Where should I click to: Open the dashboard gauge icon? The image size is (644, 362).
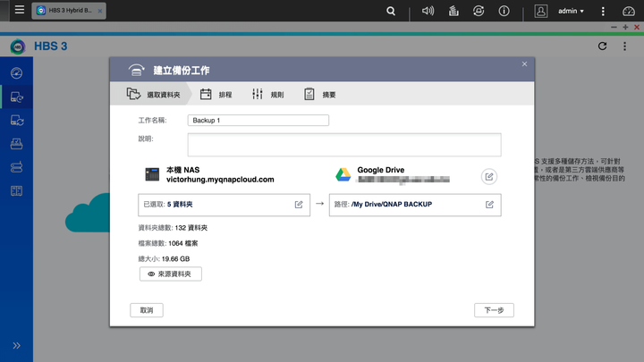[x=629, y=11]
